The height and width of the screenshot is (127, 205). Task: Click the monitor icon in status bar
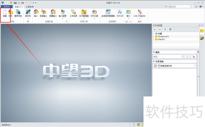pyautogui.click(x=139, y=125)
